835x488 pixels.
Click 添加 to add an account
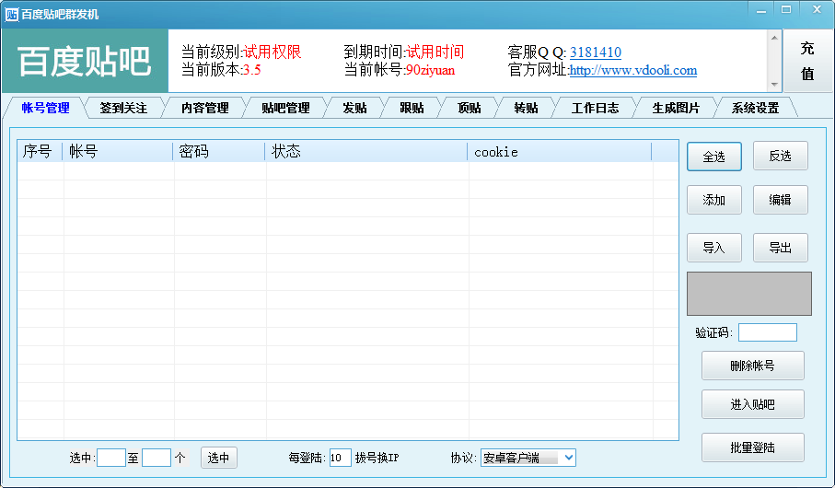point(714,200)
